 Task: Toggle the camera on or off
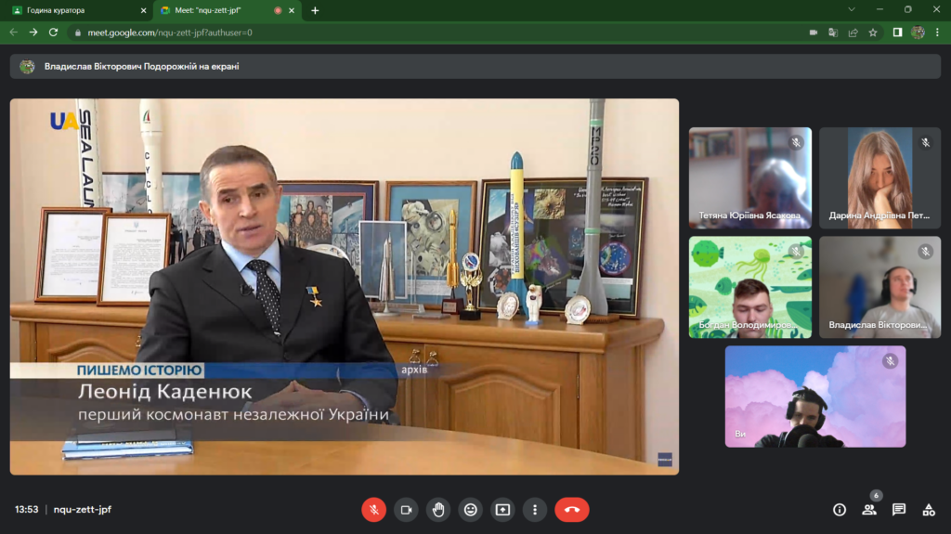[x=406, y=510]
